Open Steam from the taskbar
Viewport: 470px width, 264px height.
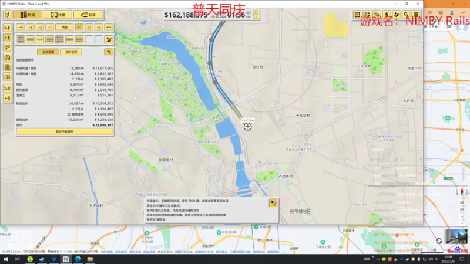point(42,259)
